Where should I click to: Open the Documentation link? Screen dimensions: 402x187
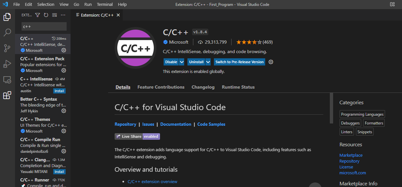coord(176,124)
